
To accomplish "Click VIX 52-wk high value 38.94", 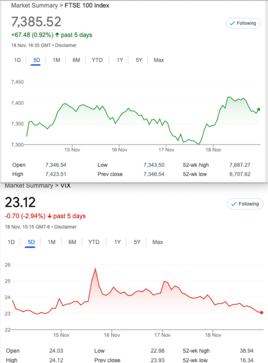I will pos(247,351).
